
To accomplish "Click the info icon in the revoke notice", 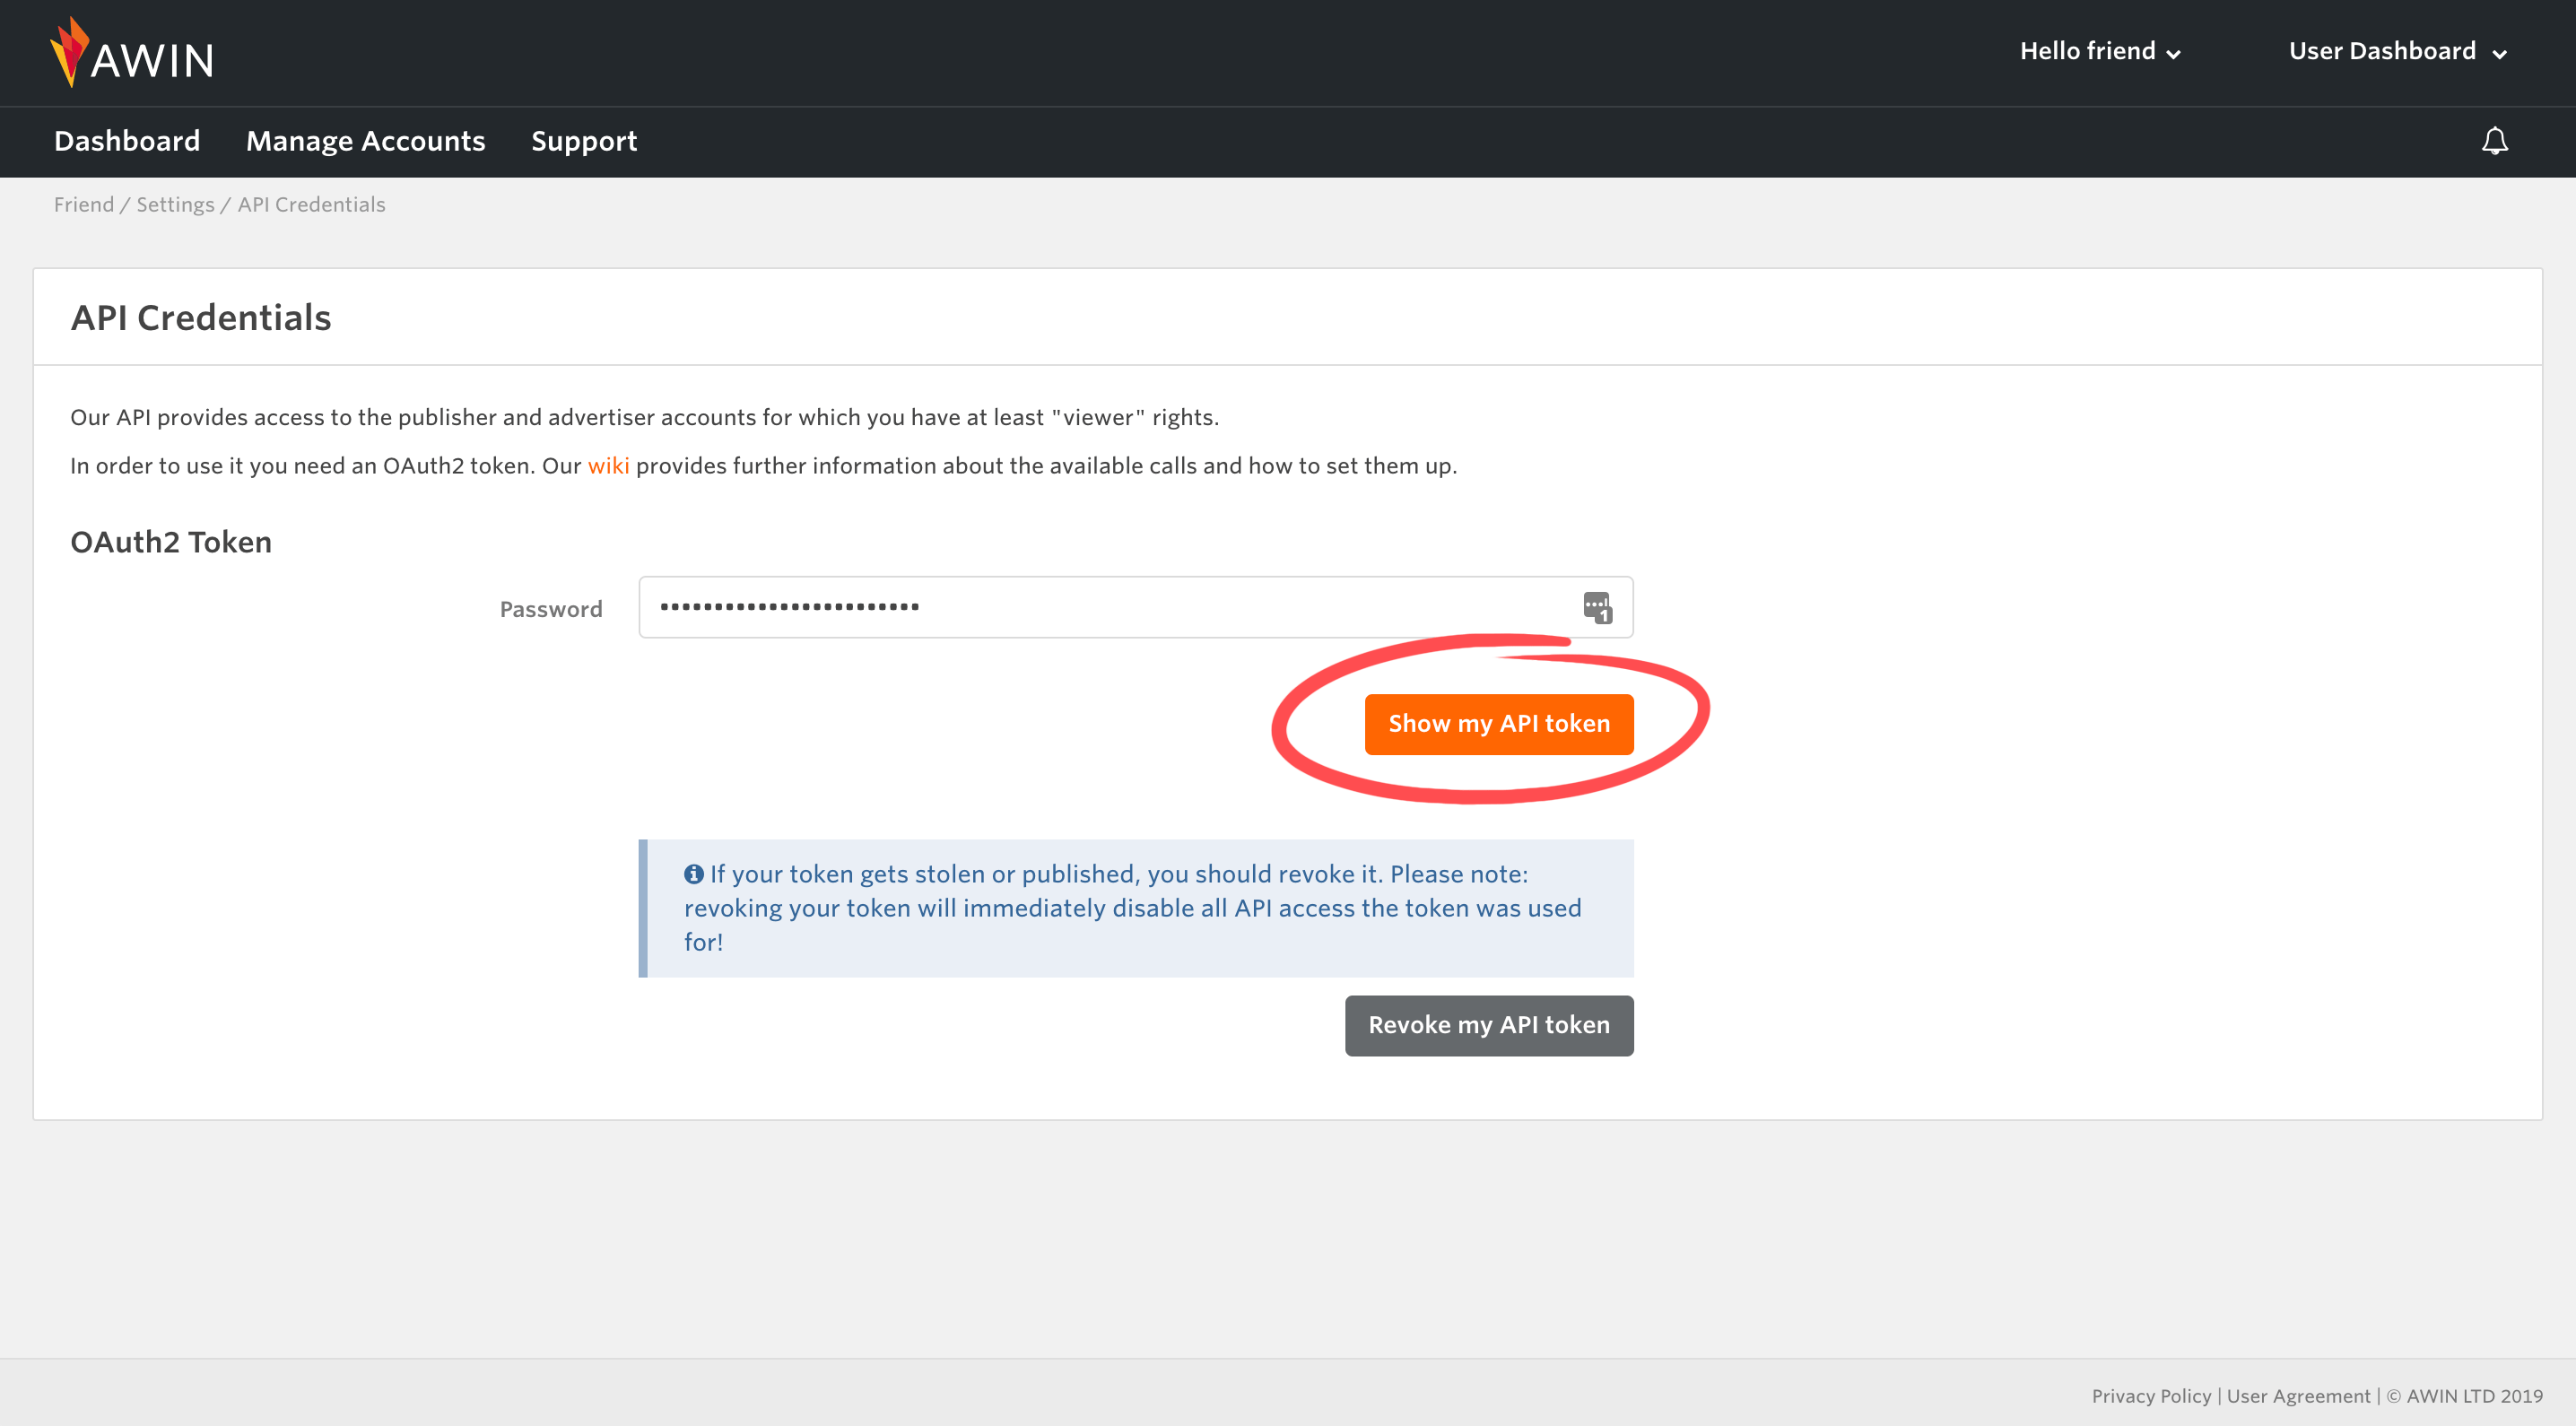I will coord(694,874).
